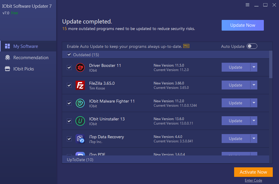Image resolution: width=279 pixels, height=184 pixels.
Task: Maximize the IObit Software Updater window
Action: click(265, 5)
